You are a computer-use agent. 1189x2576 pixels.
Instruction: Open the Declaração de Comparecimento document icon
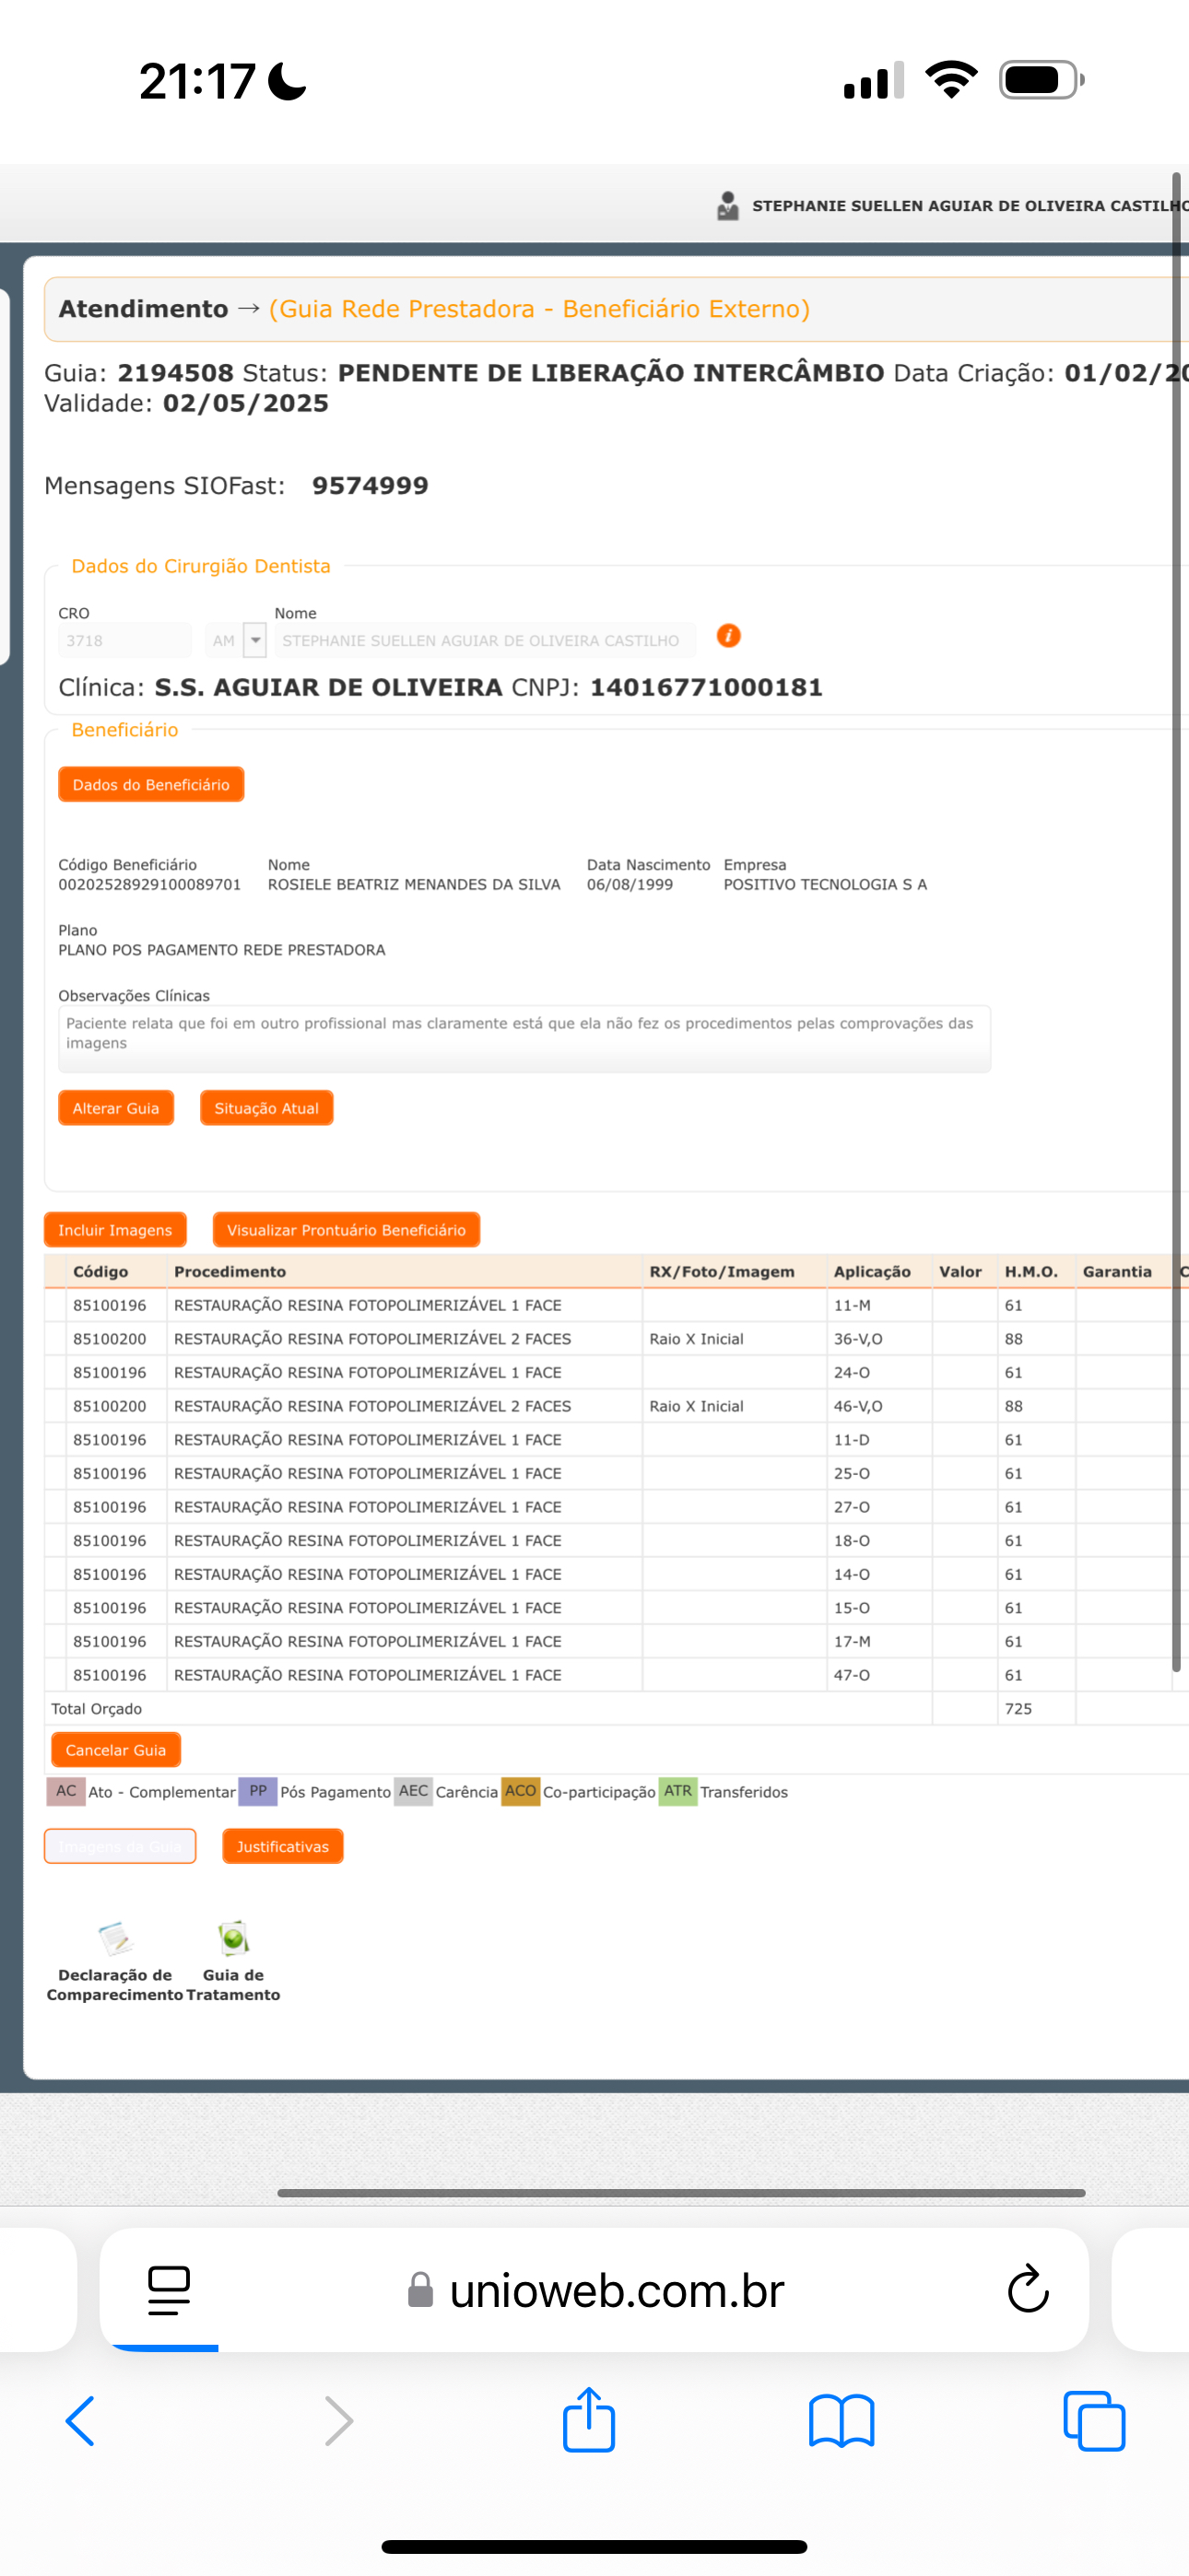115,1938
